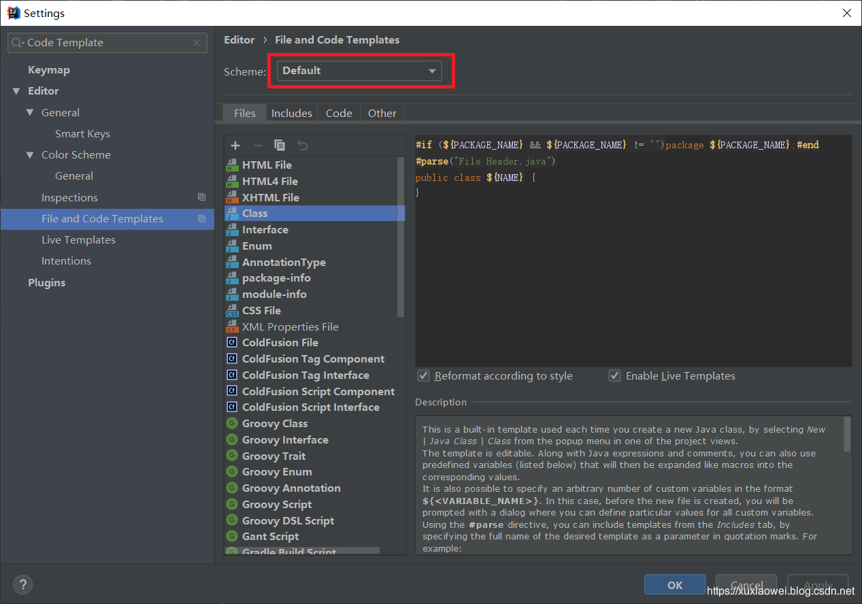Switch to the Includes tab
The height and width of the screenshot is (604, 862).
click(291, 113)
